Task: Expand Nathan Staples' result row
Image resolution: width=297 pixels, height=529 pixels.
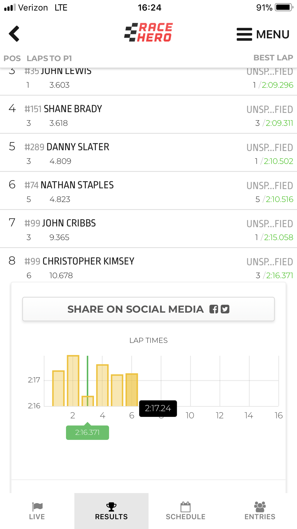Action: pos(148,191)
